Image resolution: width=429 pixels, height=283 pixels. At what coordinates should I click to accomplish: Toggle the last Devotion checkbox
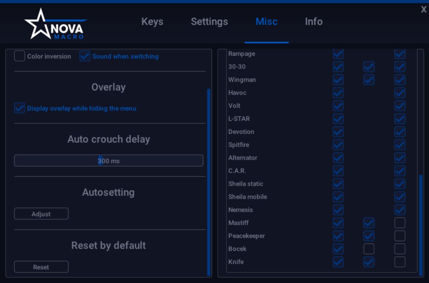coord(400,132)
